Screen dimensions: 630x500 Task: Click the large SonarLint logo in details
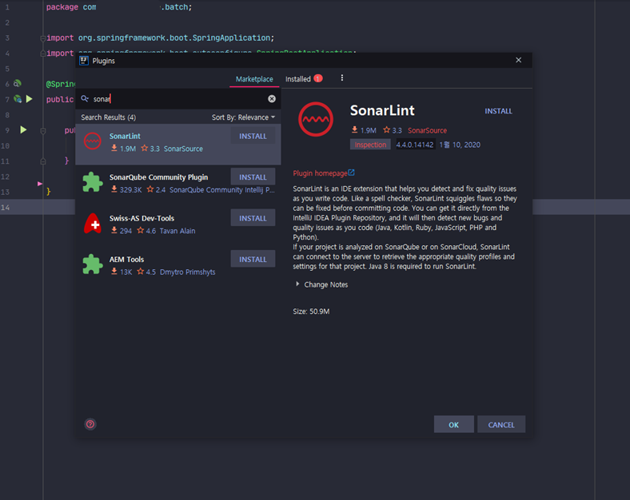click(316, 119)
